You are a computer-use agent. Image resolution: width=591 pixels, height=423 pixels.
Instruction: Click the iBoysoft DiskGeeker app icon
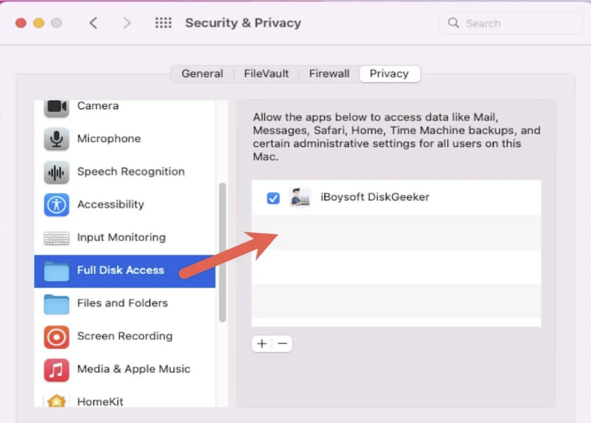(300, 197)
